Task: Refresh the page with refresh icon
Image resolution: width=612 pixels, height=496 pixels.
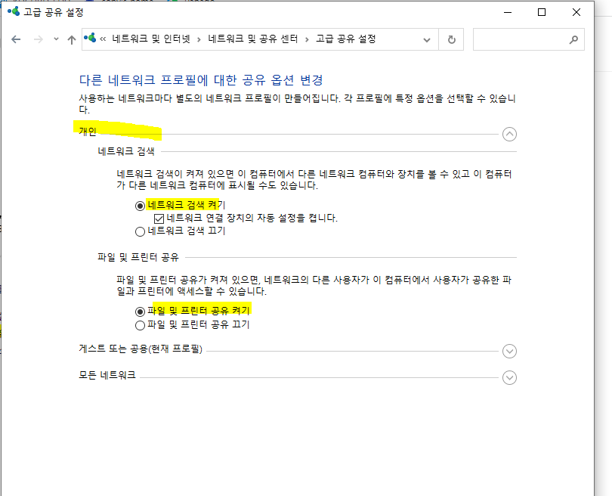Action: coord(451,39)
